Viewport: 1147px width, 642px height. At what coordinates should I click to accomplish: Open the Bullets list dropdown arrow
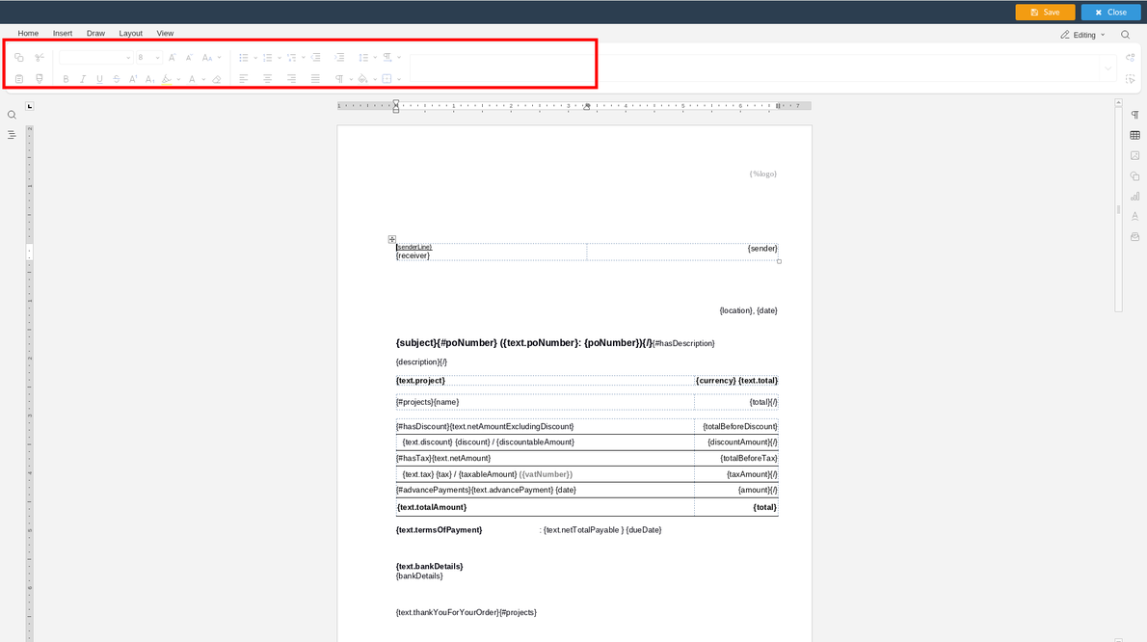click(x=255, y=58)
